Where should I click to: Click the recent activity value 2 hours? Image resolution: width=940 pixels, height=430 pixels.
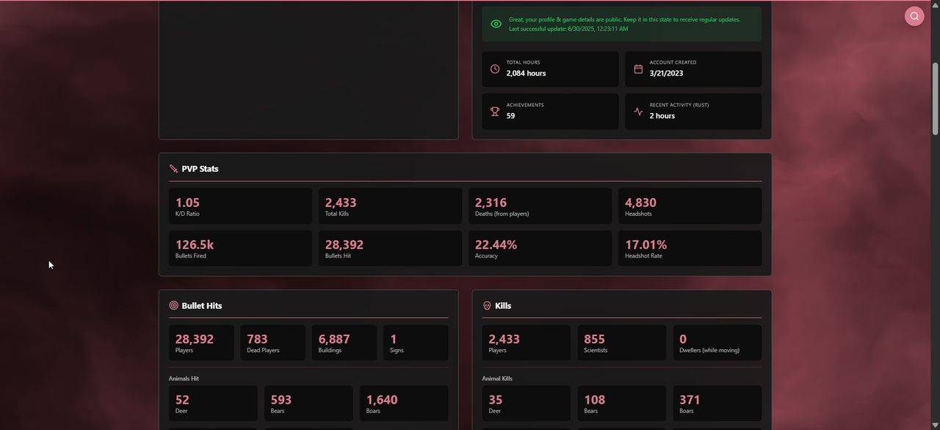(662, 116)
